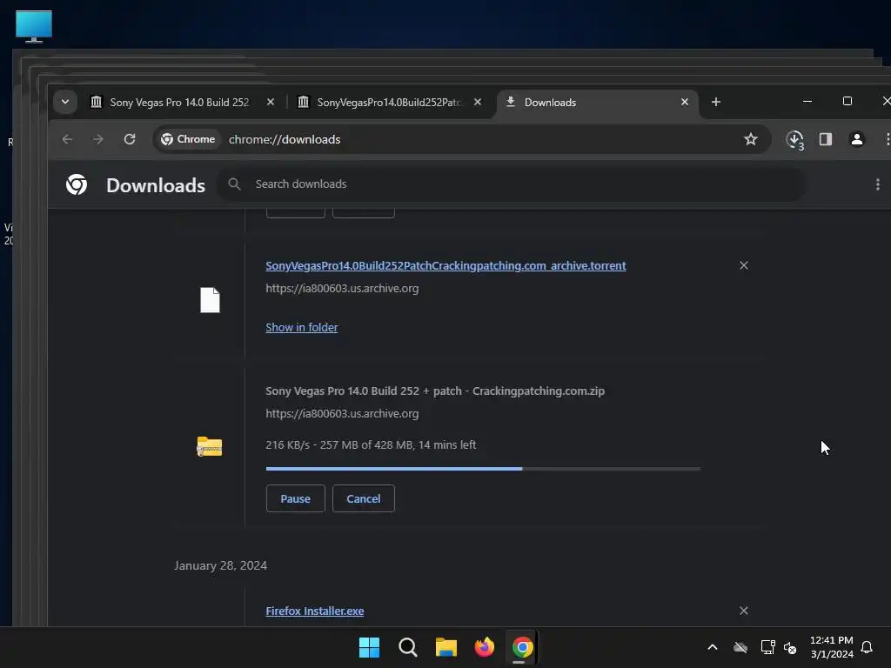Click the 216 KB/s download status text
Viewport: 891px width, 668px height.
coord(371,445)
